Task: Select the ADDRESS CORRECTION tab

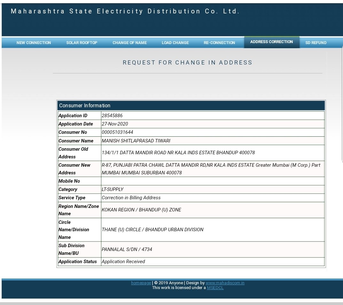Action: point(272,42)
